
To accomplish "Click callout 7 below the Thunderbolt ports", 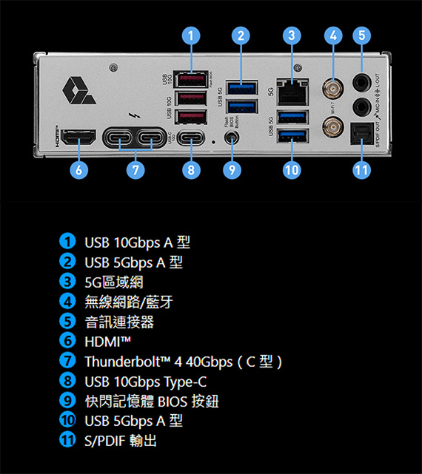I will click(135, 169).
